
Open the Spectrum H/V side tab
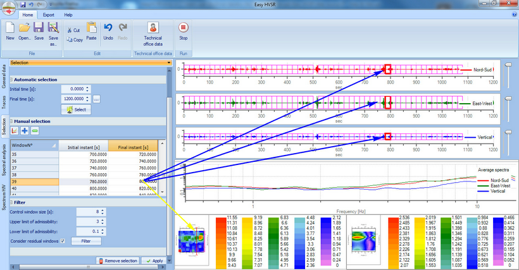(4, 197)
